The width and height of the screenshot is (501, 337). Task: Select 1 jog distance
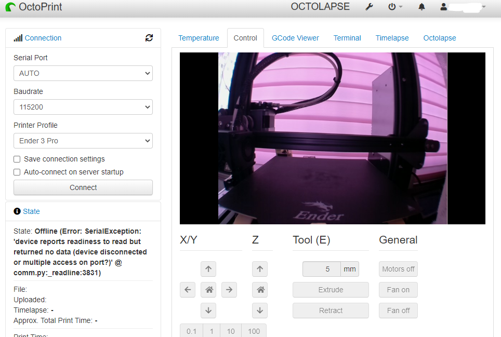point(212,331)
